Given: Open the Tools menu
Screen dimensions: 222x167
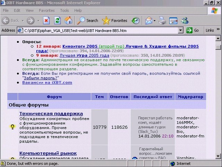Looking at the screenshot, I should coord(65,10).
